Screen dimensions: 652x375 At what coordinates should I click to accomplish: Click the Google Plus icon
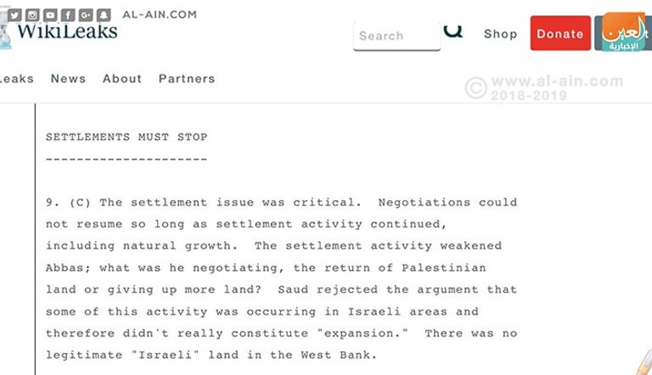[x=87, y=14]
